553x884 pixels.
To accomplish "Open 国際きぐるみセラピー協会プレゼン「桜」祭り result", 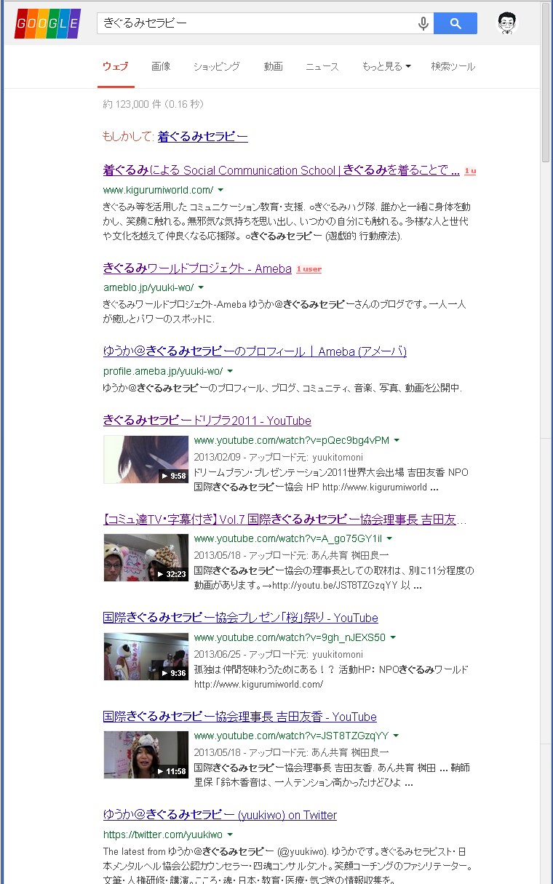I will (x=241, y=618).
